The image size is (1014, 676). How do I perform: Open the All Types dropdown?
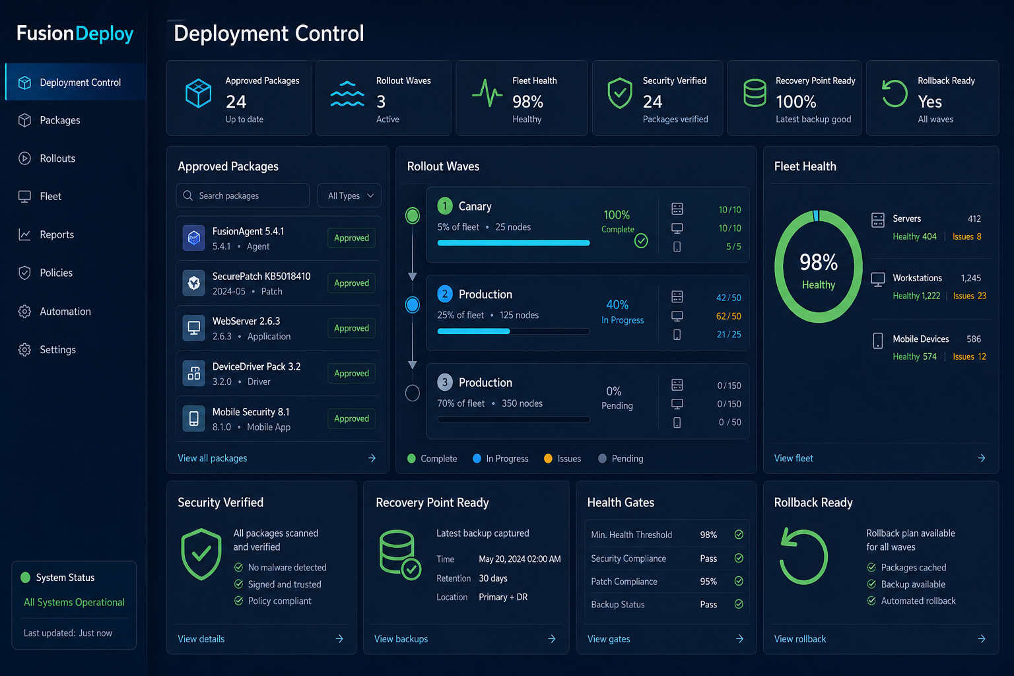[349, 195]
